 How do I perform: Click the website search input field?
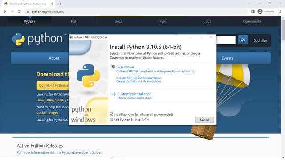[226, 40]
